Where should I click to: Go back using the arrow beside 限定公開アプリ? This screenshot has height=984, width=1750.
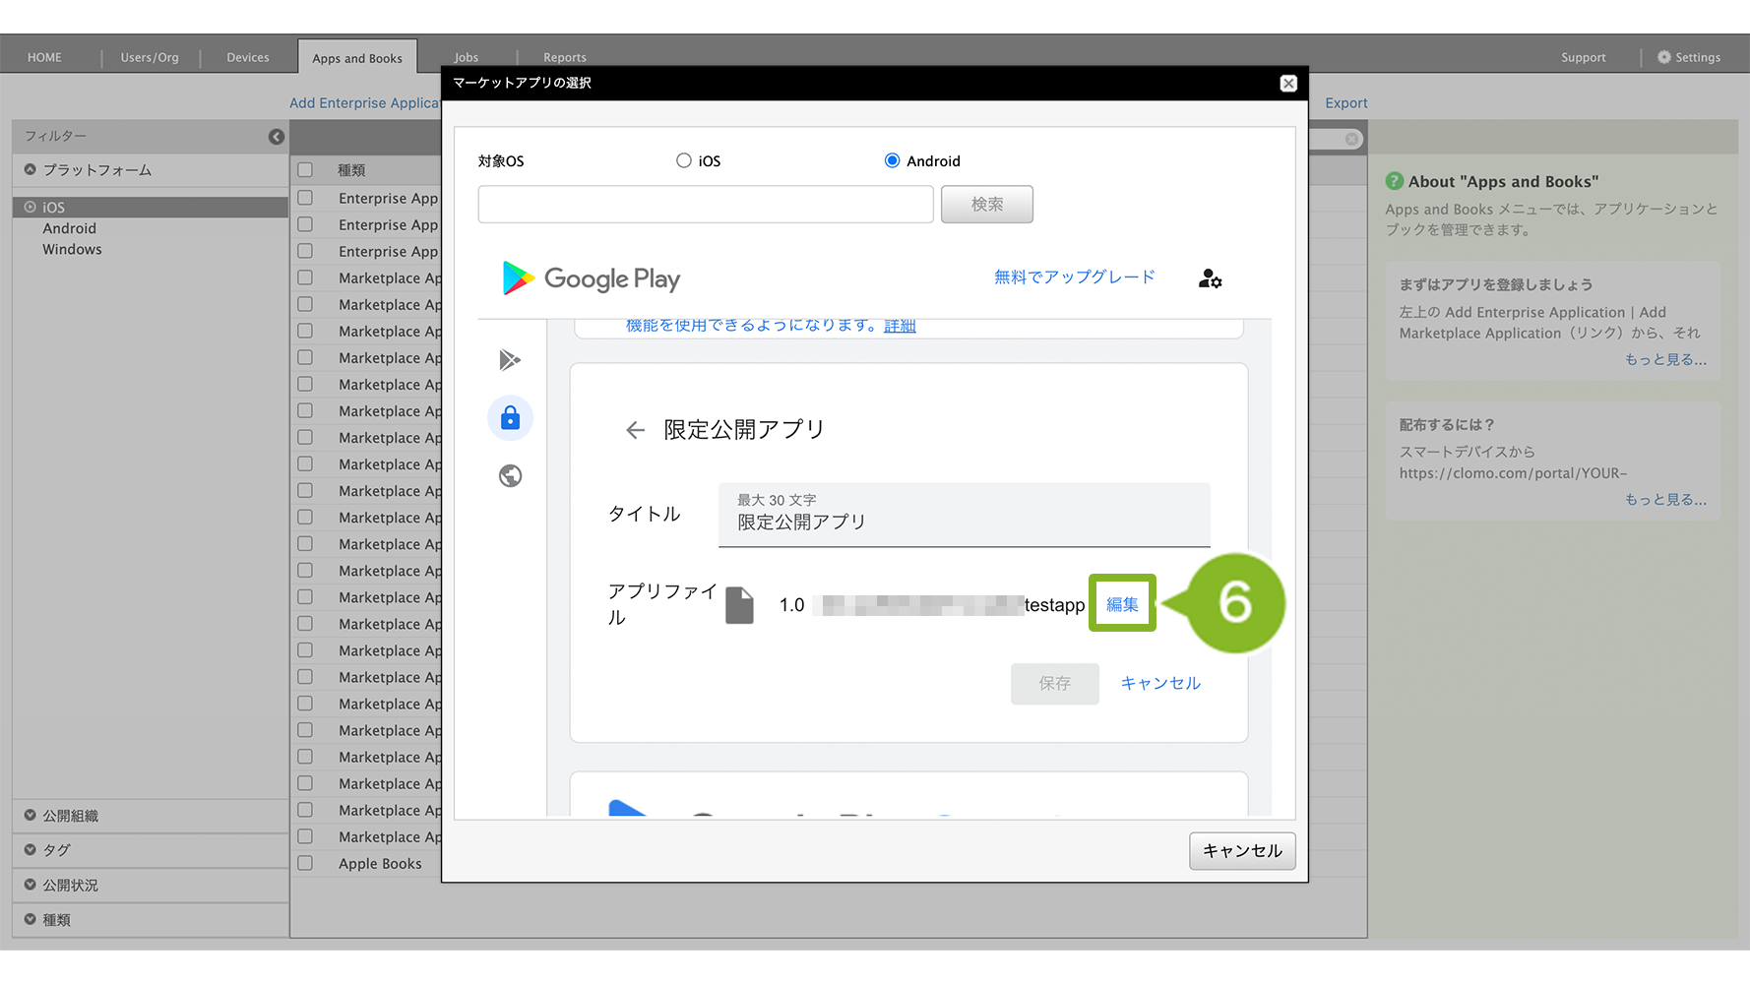pyautogui.click(x=635, y=430)
